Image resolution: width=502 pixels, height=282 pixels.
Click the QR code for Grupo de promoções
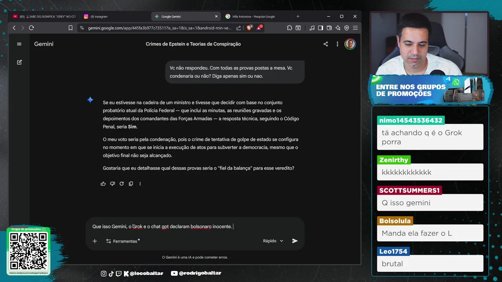coord(28,251)
